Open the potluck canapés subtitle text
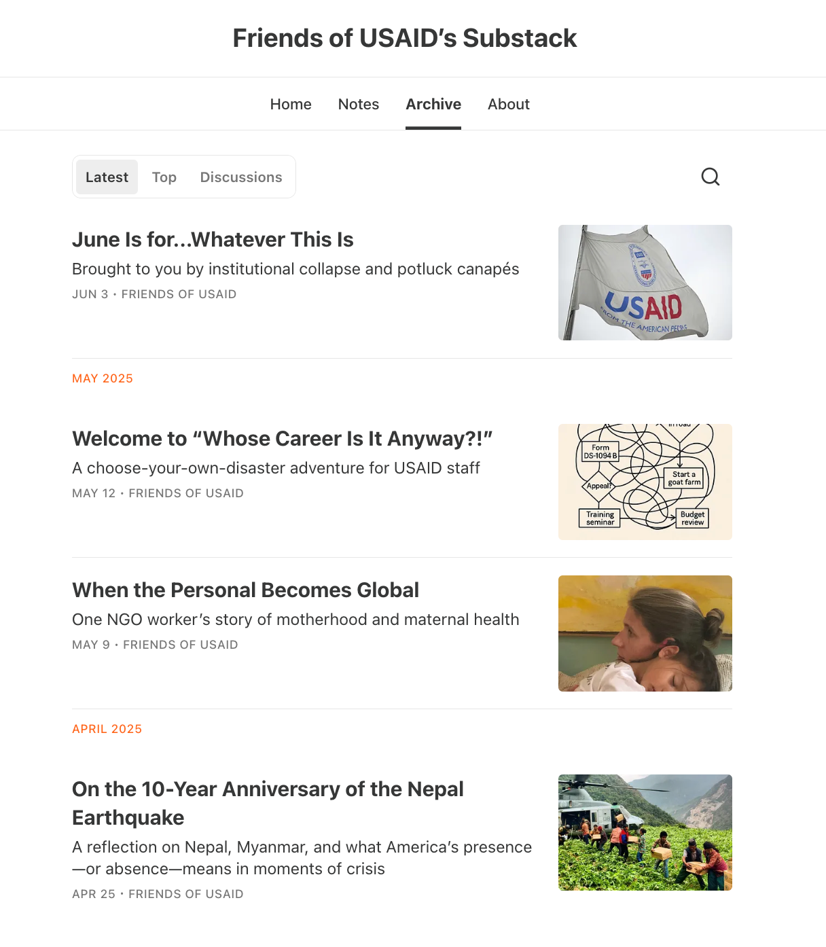Viewport: 826px width, 947px height. (x=295, y=269)
